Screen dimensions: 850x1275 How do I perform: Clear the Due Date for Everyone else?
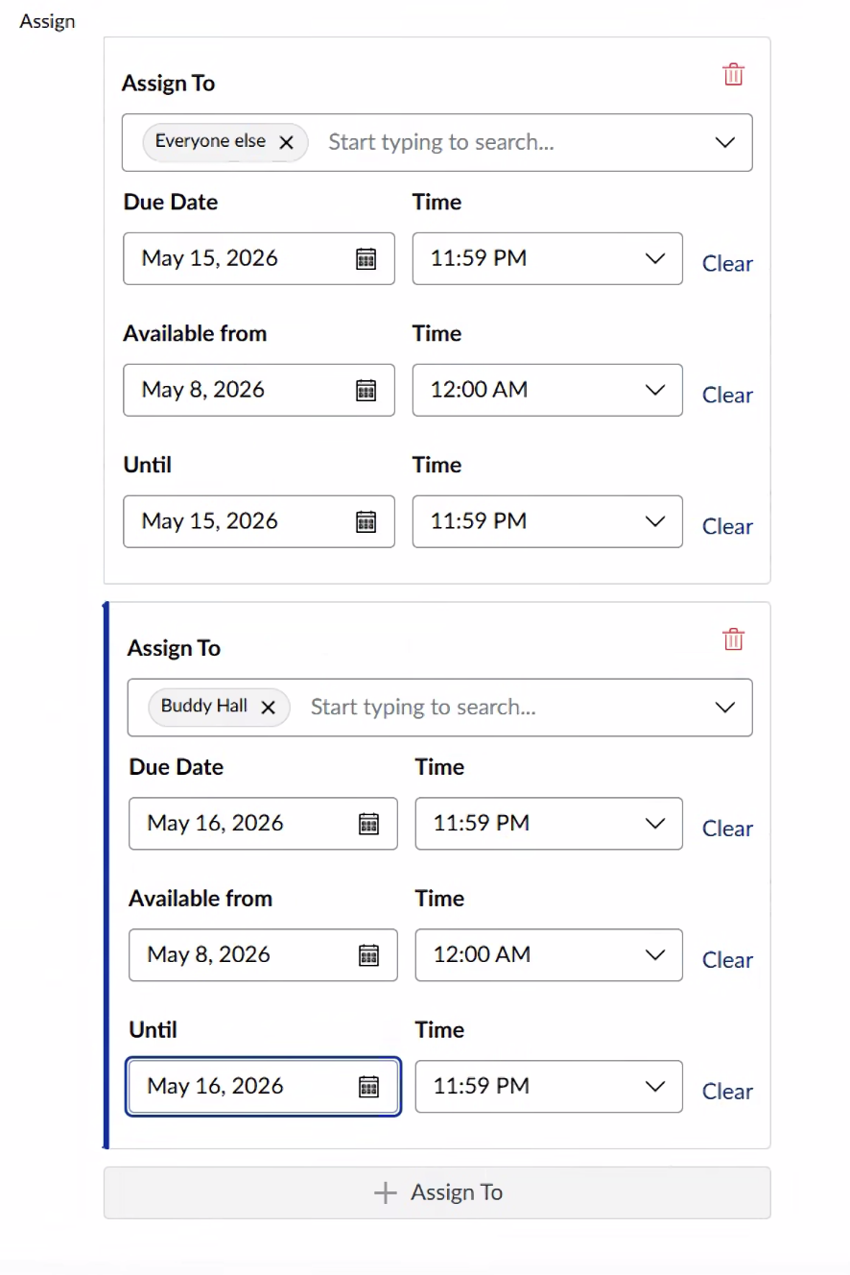tap(727, 263)
